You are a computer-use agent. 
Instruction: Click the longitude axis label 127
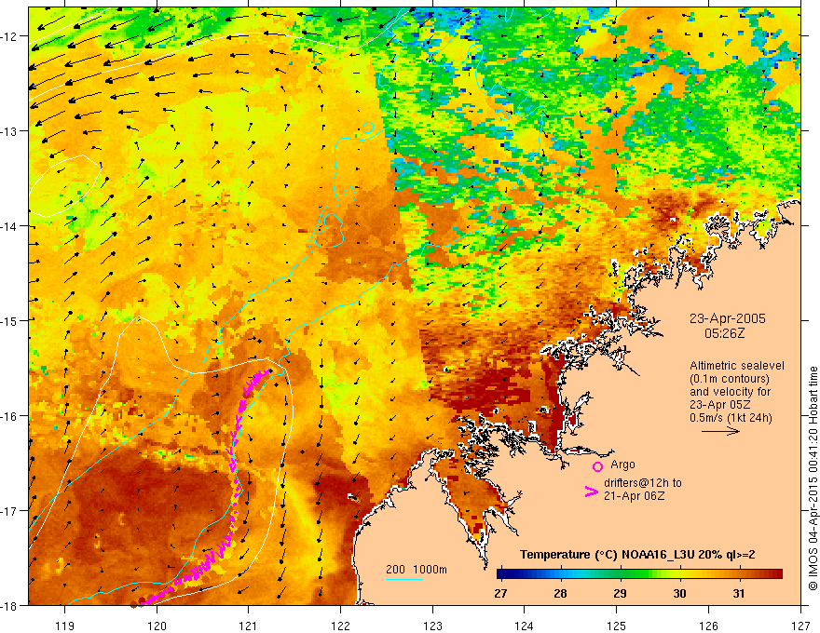coord(800,626)
